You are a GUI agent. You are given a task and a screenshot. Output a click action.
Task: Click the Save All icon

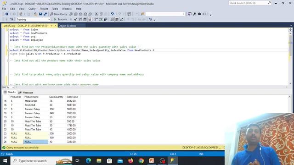(x=45, y=14)
